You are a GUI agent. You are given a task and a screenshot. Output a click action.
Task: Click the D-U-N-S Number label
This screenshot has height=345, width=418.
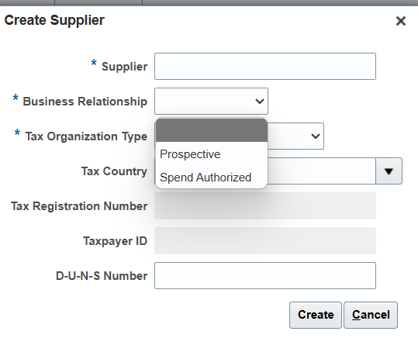pyautogui.click(x=102, y=276)
